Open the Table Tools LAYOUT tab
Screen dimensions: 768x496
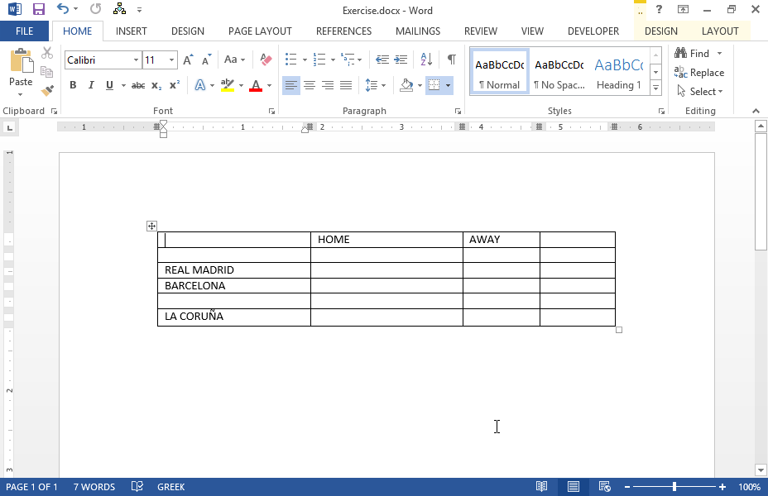pyautogui.click(x=720, y=31)
